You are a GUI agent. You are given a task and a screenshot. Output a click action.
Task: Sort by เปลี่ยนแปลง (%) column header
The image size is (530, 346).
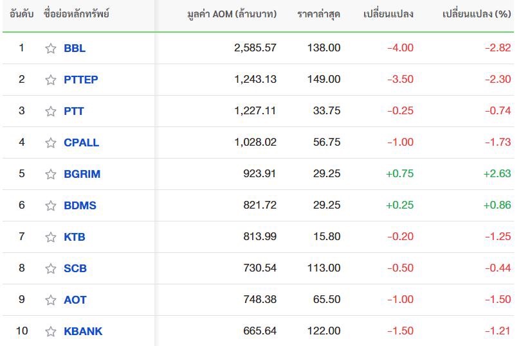[477, 13]
